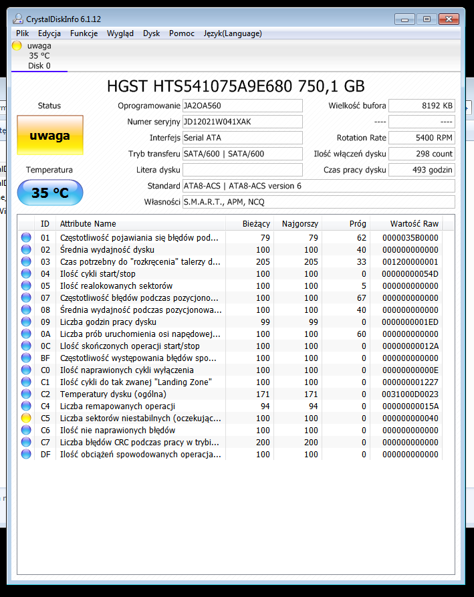Select the 'Ilość realokowanych sektorów' row

pyautogui.click(x=230, y=286)
